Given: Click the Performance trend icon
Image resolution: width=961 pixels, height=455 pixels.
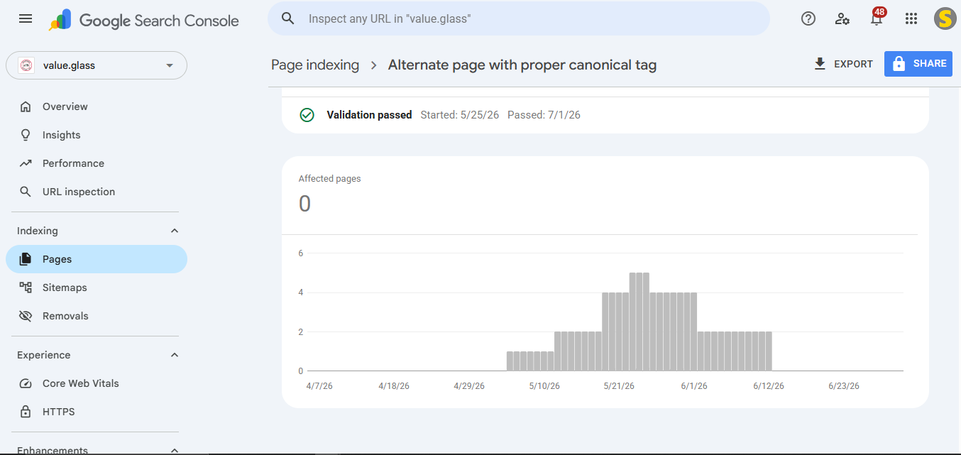Looking at the screenshot, I should 26,163.
